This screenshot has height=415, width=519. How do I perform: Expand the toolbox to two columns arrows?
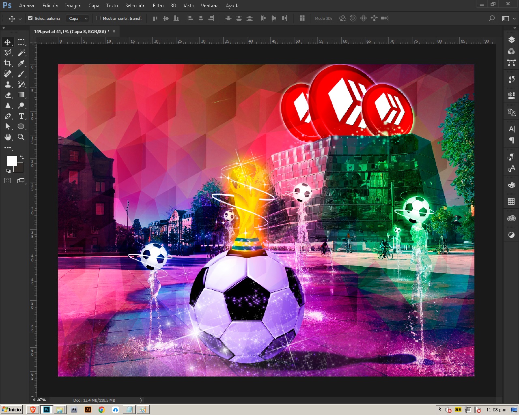(x=4, y=28)
